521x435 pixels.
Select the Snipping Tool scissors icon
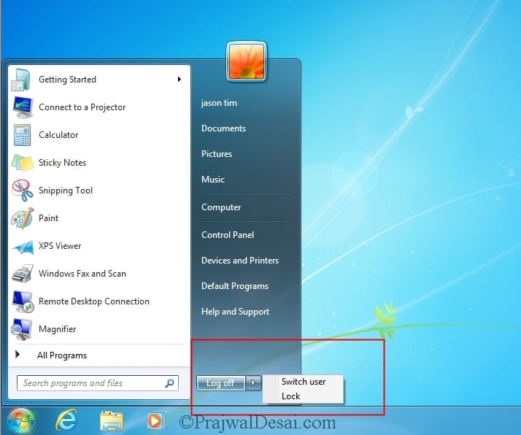23,190
